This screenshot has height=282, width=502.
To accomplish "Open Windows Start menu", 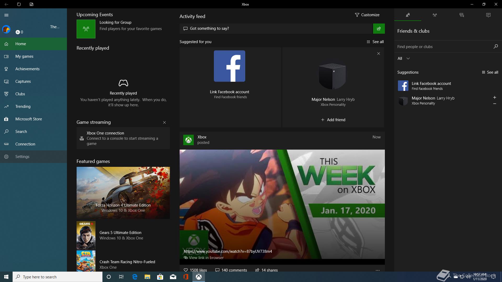I will (x=6, y=277).
